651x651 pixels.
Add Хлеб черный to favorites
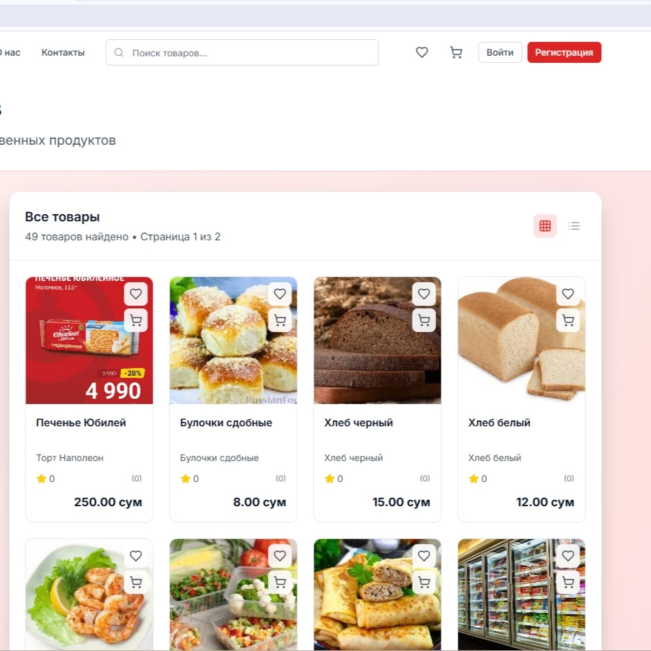pyautogui.click(x=424, y=294)
